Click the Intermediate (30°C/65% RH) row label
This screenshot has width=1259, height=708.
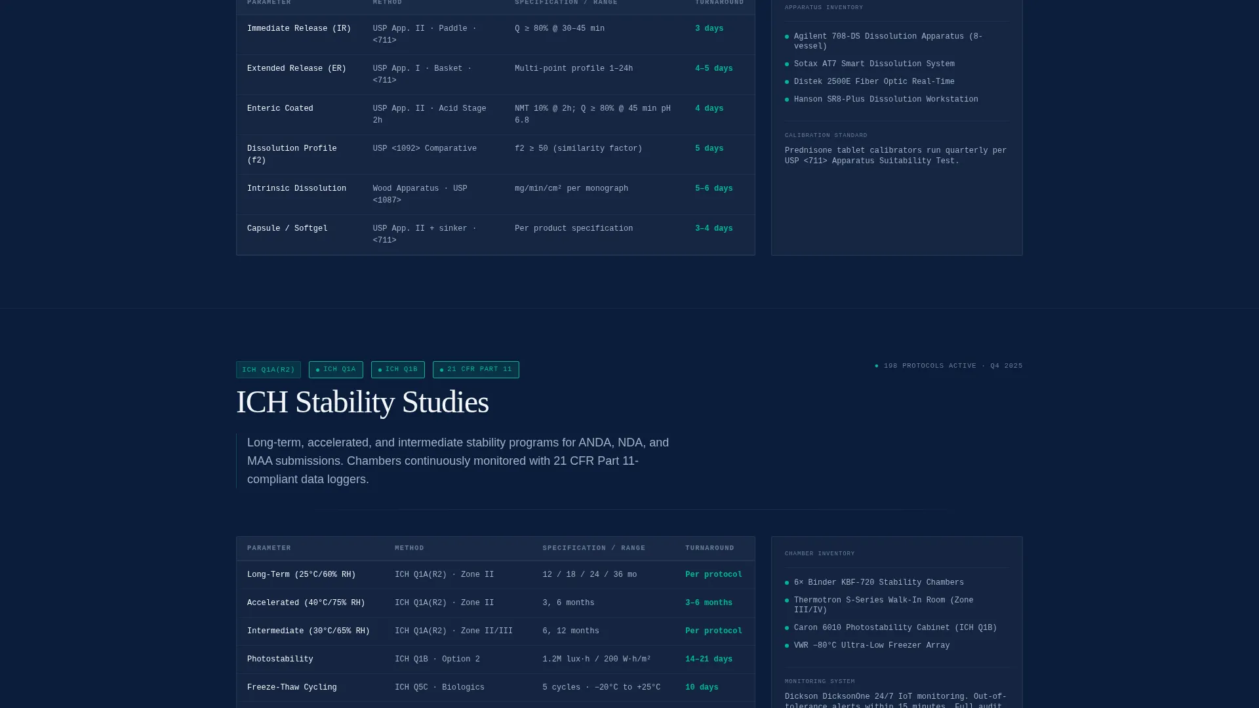pos(308,631)
